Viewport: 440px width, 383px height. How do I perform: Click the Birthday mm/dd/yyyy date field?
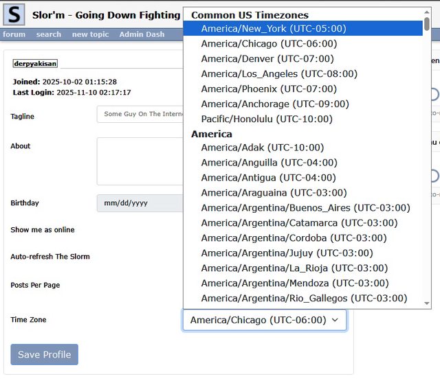[140, 203]
